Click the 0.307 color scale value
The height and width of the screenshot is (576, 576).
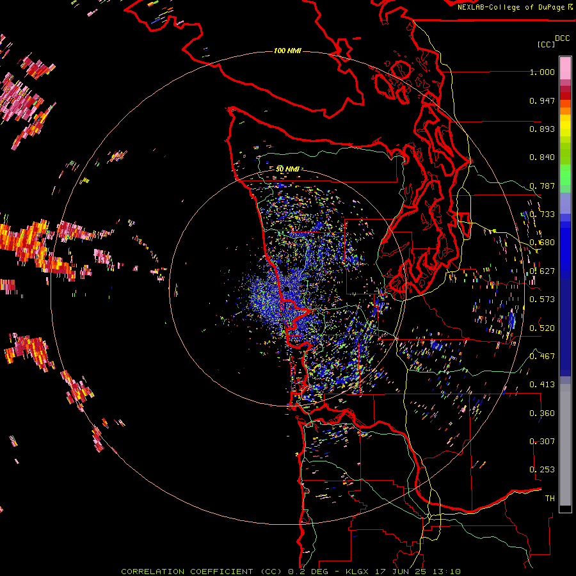[x=542, y=441]
